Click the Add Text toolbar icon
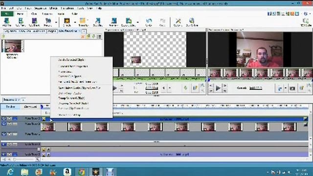The image size is (313, 176). point(21,22)
